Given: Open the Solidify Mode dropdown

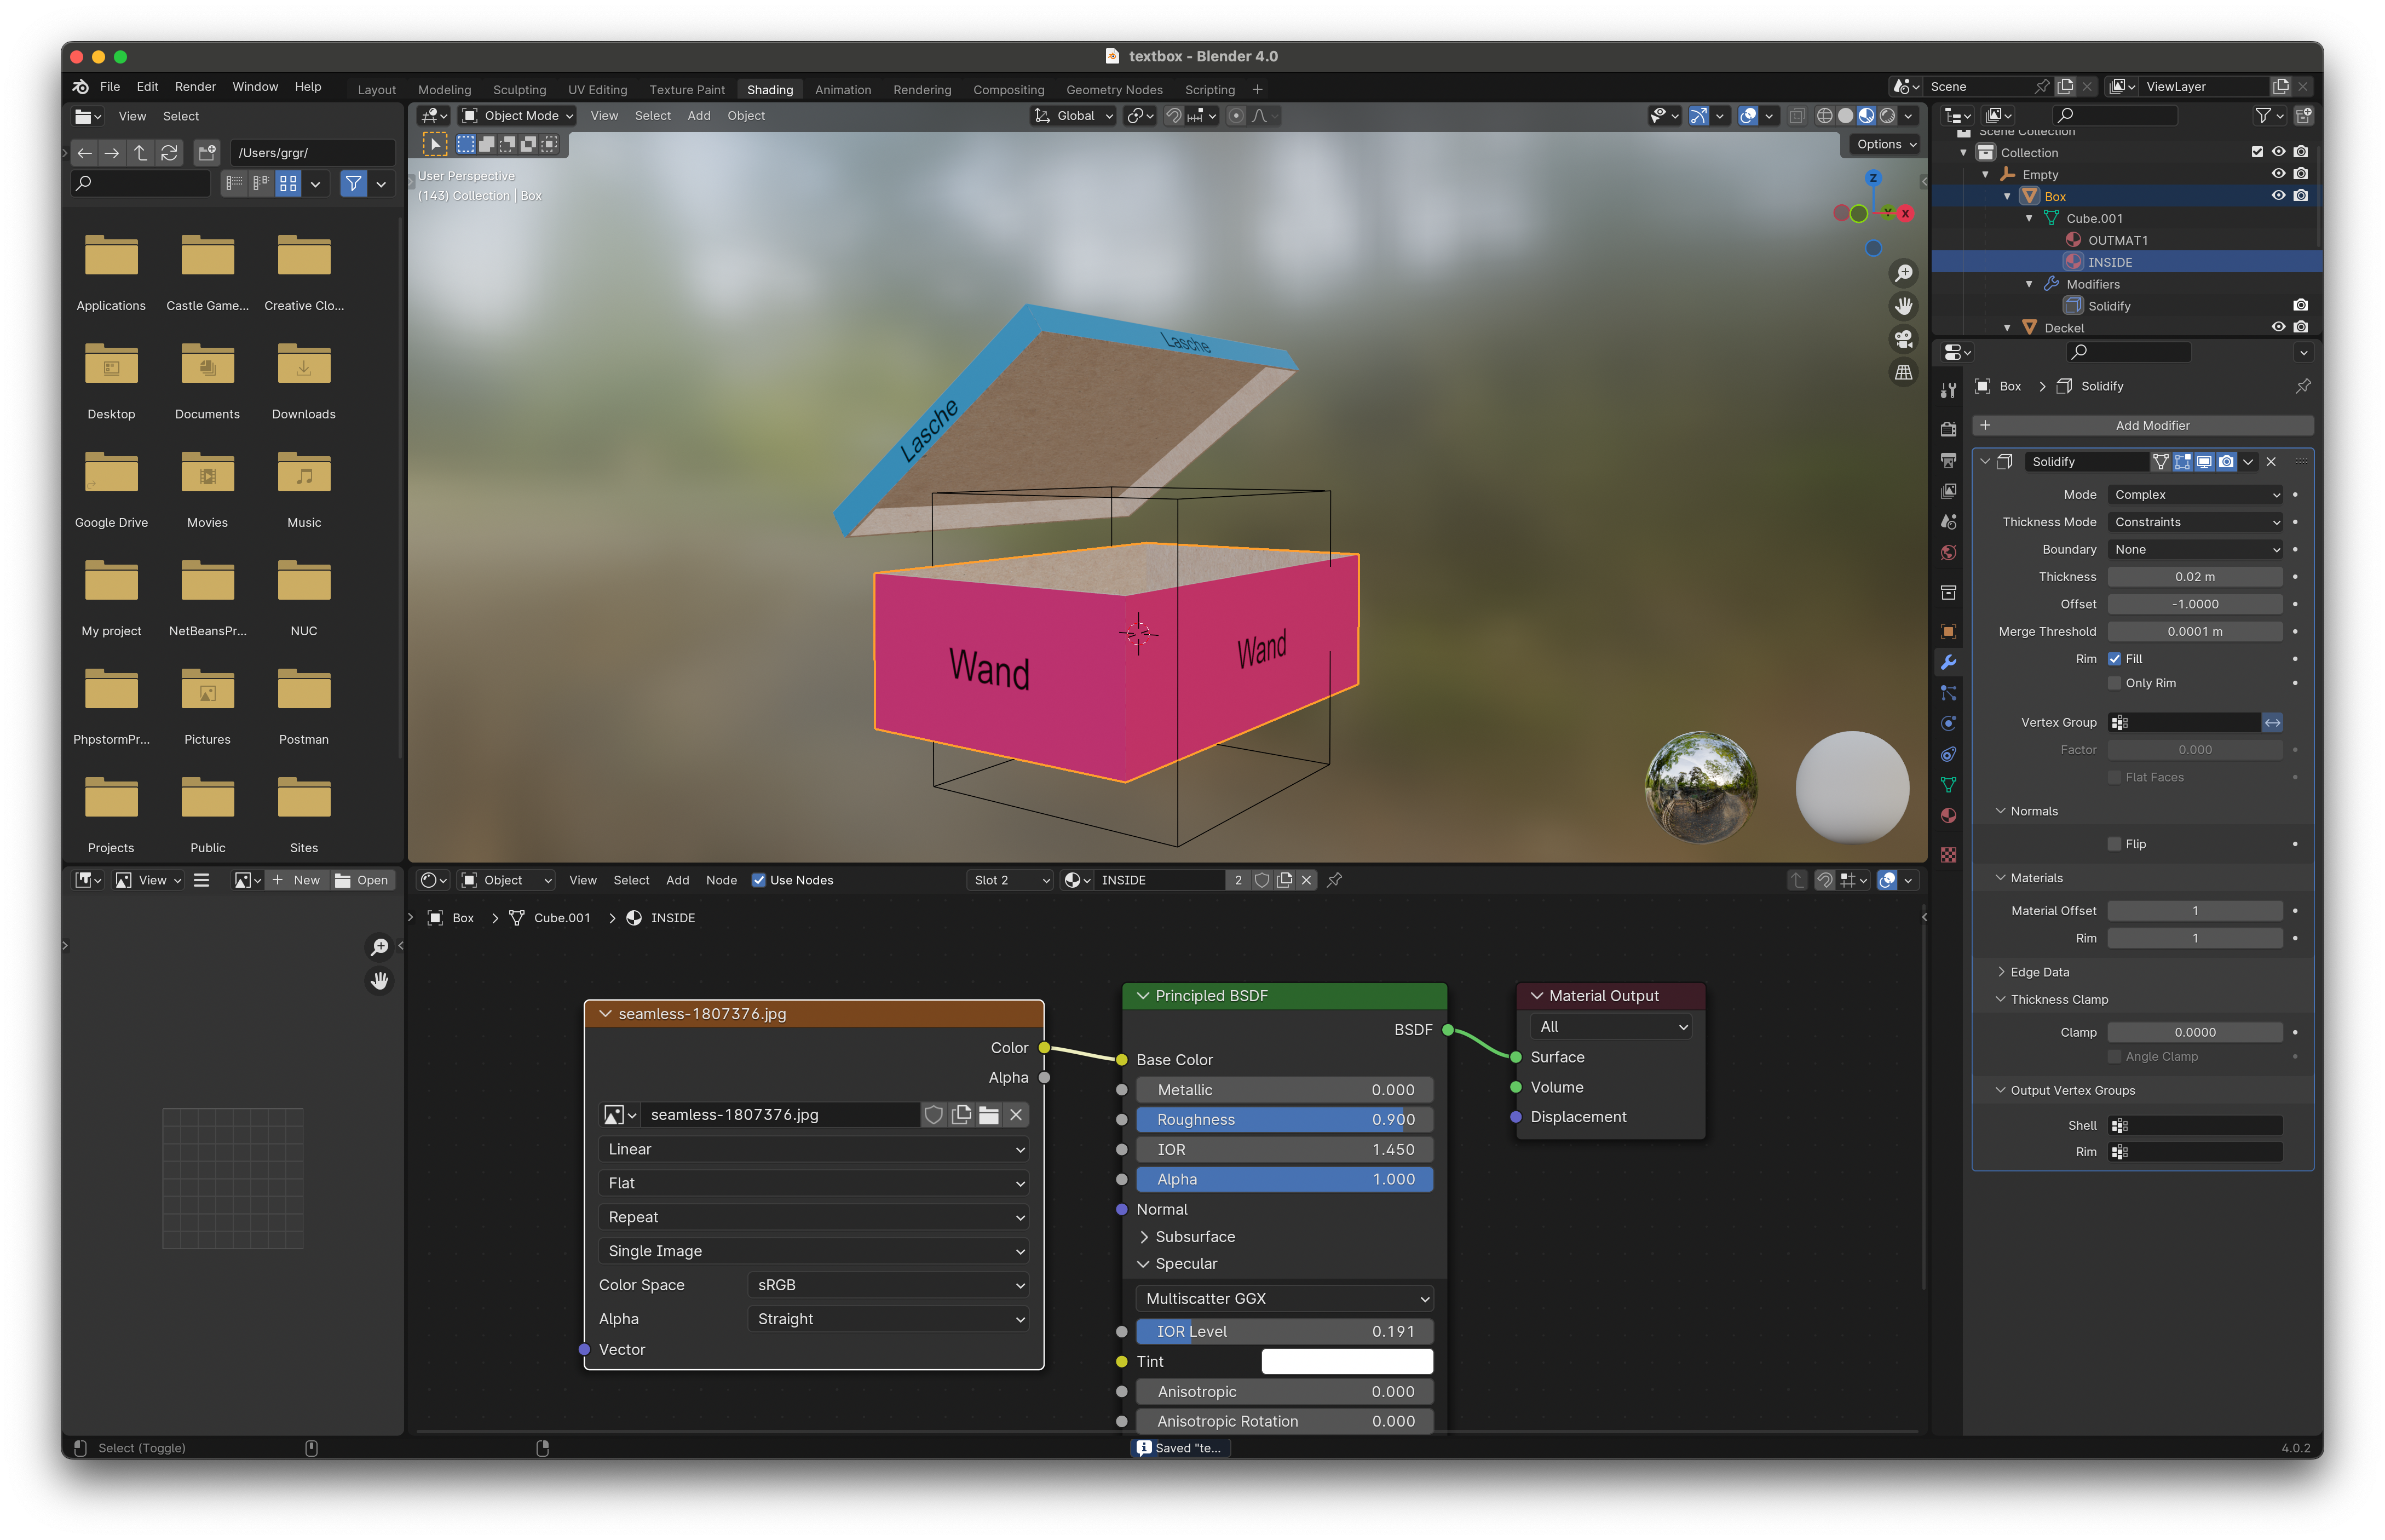Looking at the screenshot, I should pos(2195,495).
